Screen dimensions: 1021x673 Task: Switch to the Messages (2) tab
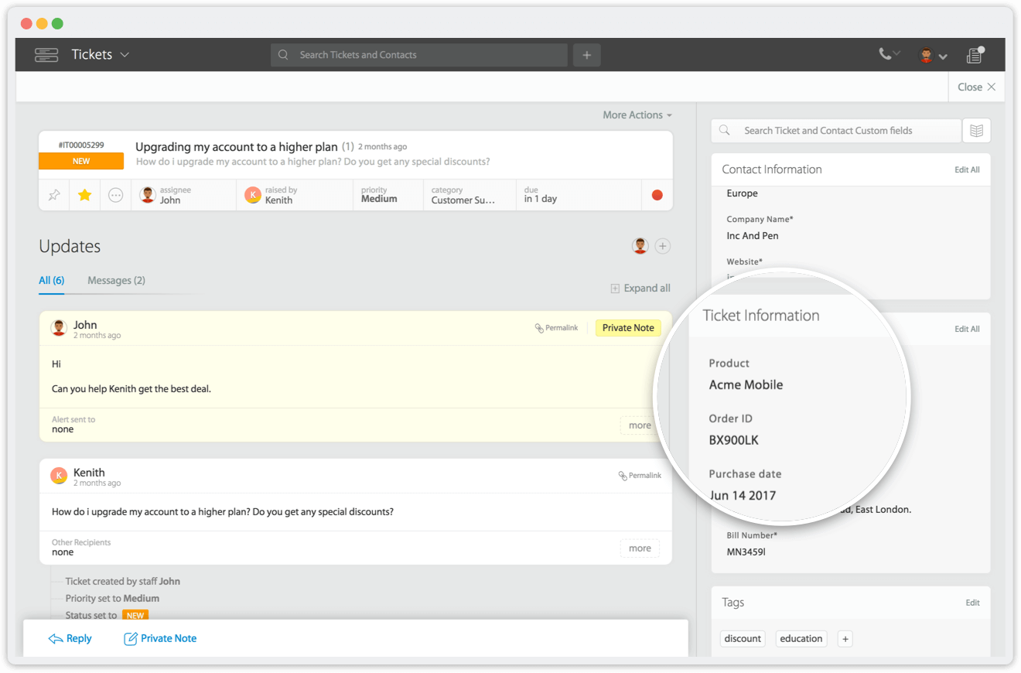click(116, 280)
